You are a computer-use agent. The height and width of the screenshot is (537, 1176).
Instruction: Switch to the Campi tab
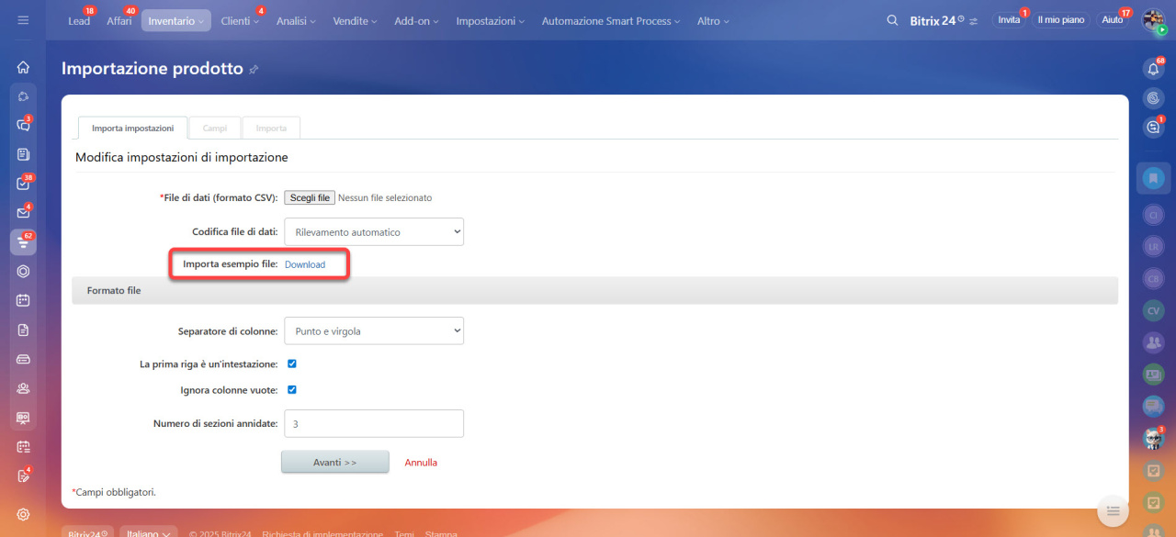[215, 129]
